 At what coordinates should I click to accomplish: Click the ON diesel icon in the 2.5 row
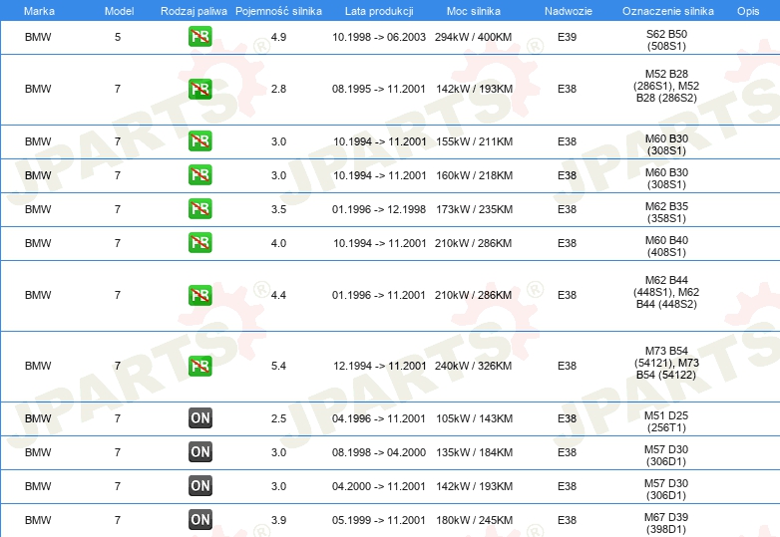click(x=199, y=418)
